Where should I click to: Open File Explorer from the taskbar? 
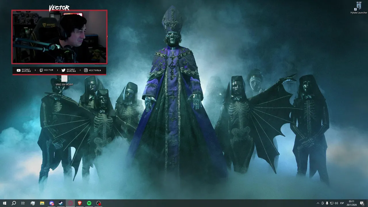pyautogui.click(x=42, y=203)
